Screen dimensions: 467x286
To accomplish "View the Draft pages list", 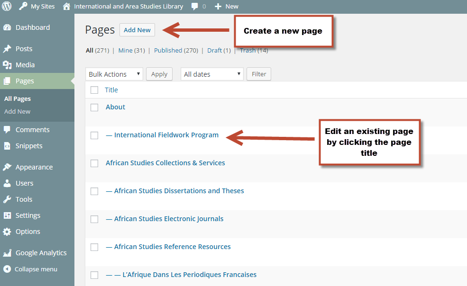I will 212,50.
